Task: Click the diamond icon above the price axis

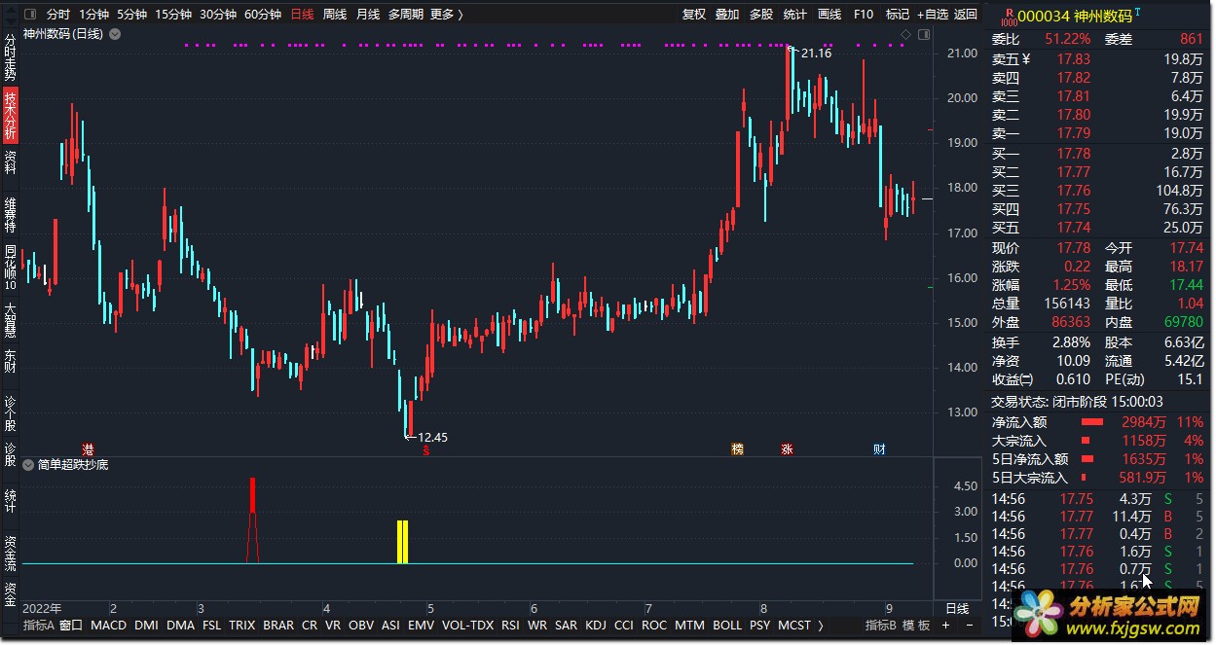Action: [905, 35]
